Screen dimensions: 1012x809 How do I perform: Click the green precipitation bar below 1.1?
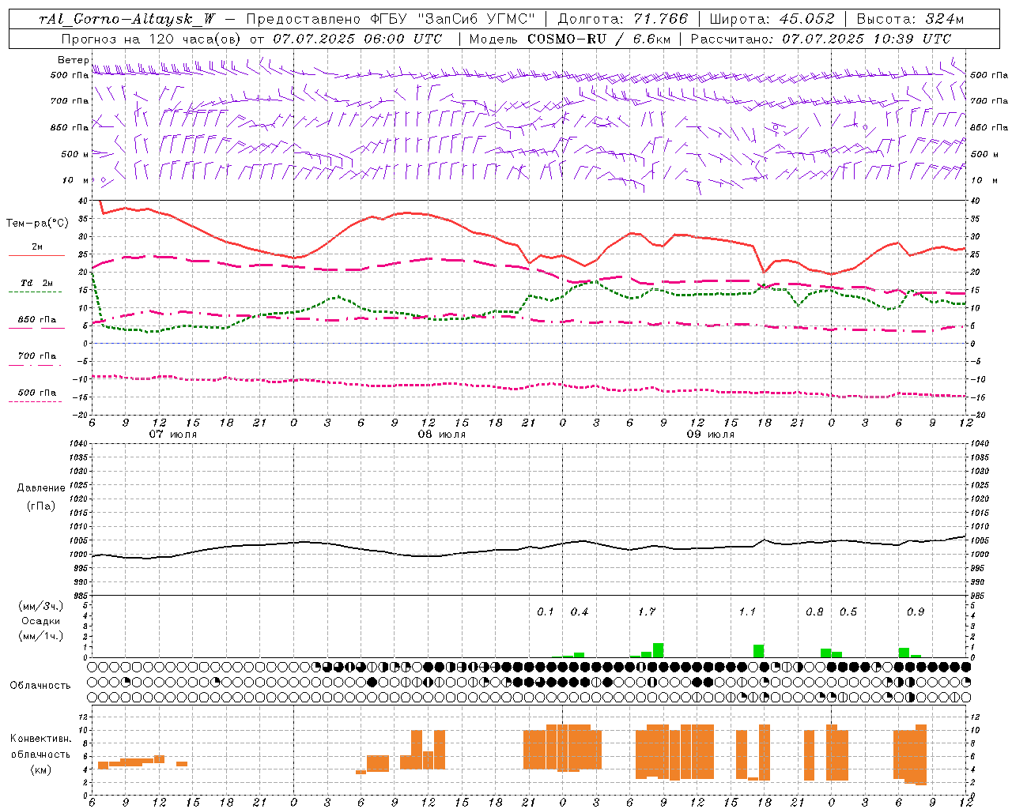[758, 651]
